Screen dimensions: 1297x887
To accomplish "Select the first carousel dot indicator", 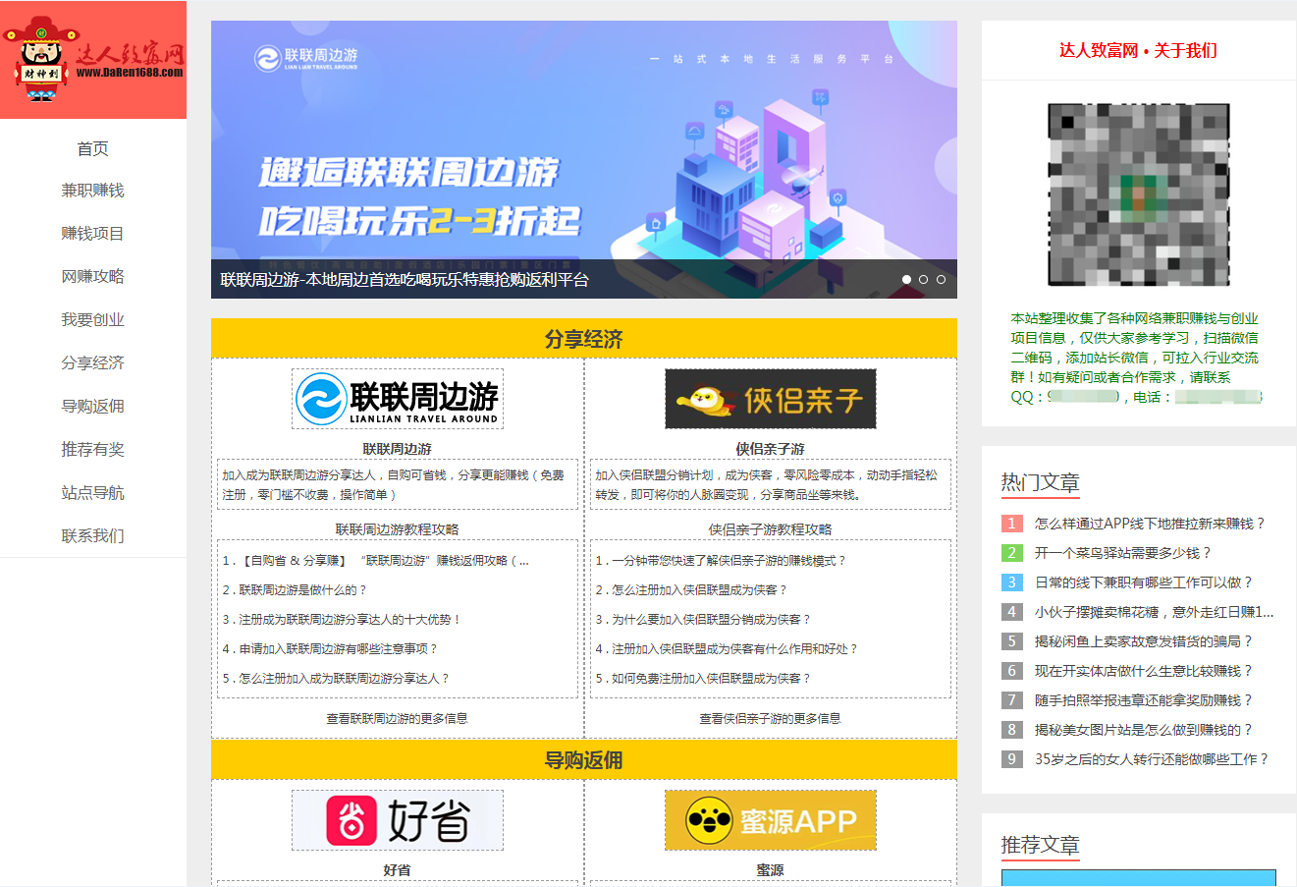I will click(x=906, y=280).
